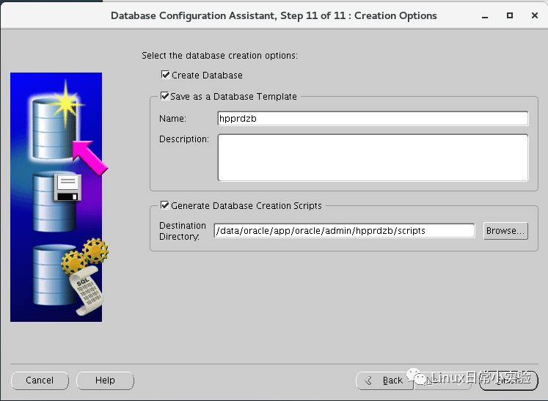Click the 'Select the database creation options:' text
Image resolution: width=548 pixels, height=401 pixels.
point(219,56)
